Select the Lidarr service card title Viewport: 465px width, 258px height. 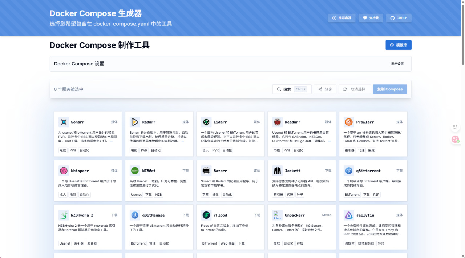coord(221,122)
